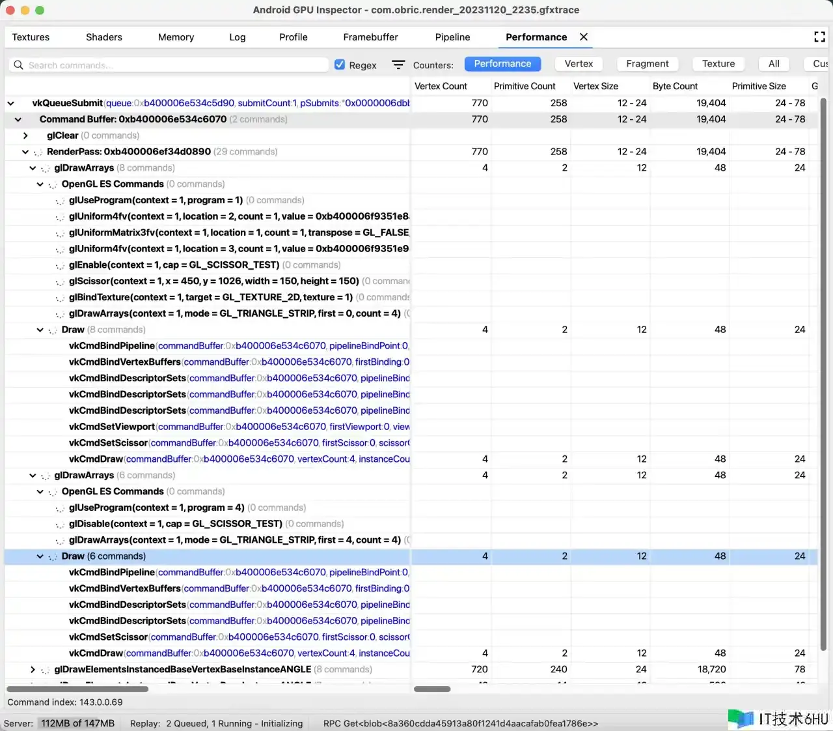Screen dimensions: 833x731
Task: Click the Primitive Size column header
Action: [x=759, y=86]
